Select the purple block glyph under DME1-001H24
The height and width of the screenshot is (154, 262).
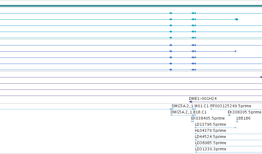191,102
